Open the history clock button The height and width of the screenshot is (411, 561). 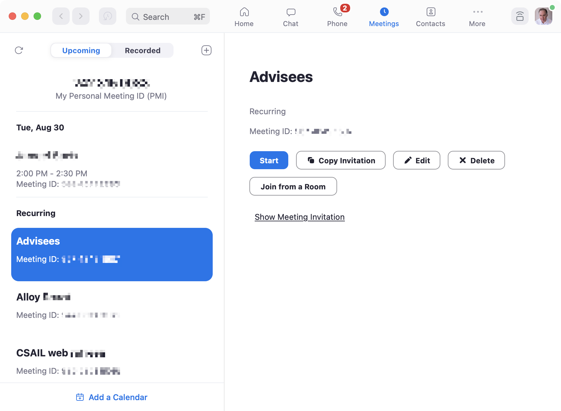[108, 16]
